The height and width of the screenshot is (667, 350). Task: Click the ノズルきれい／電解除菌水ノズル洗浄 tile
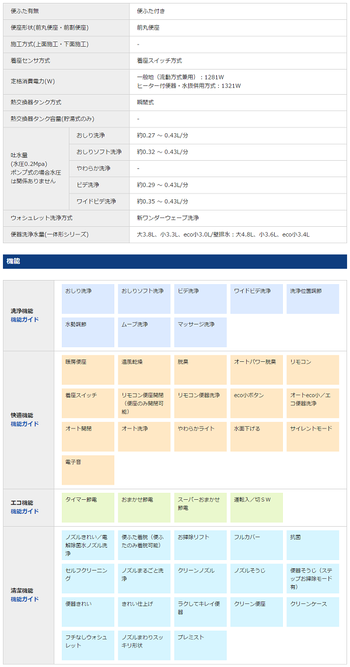pyautogui.click(x=88, y=545)
